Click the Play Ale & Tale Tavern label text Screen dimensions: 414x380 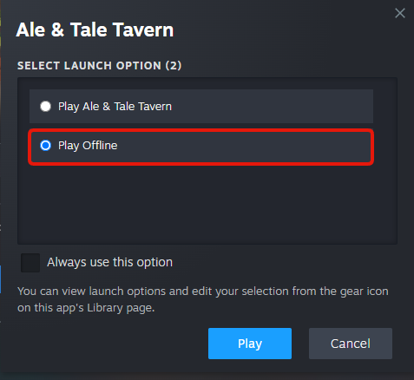tap(115, 107)
